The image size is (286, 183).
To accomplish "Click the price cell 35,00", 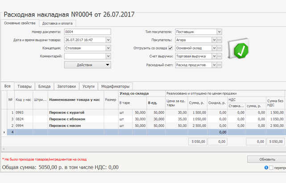I will tap(177, 119).
